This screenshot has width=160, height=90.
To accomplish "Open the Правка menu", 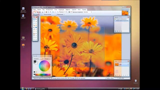I will pyautogui.click(x=39, y=9).
